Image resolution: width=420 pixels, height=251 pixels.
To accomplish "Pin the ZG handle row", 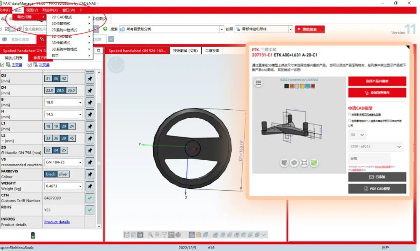I will (x=90, y=151).
